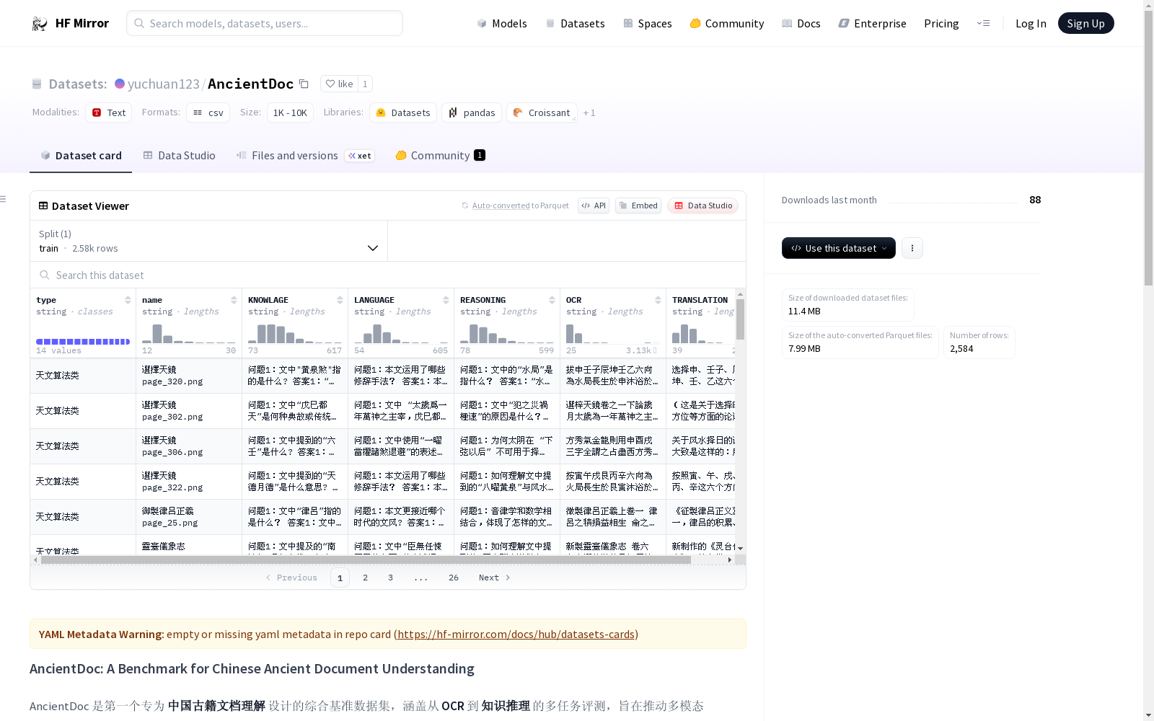Open the Files and versions tab
1154x721 pixels.
tap(305, 156)
